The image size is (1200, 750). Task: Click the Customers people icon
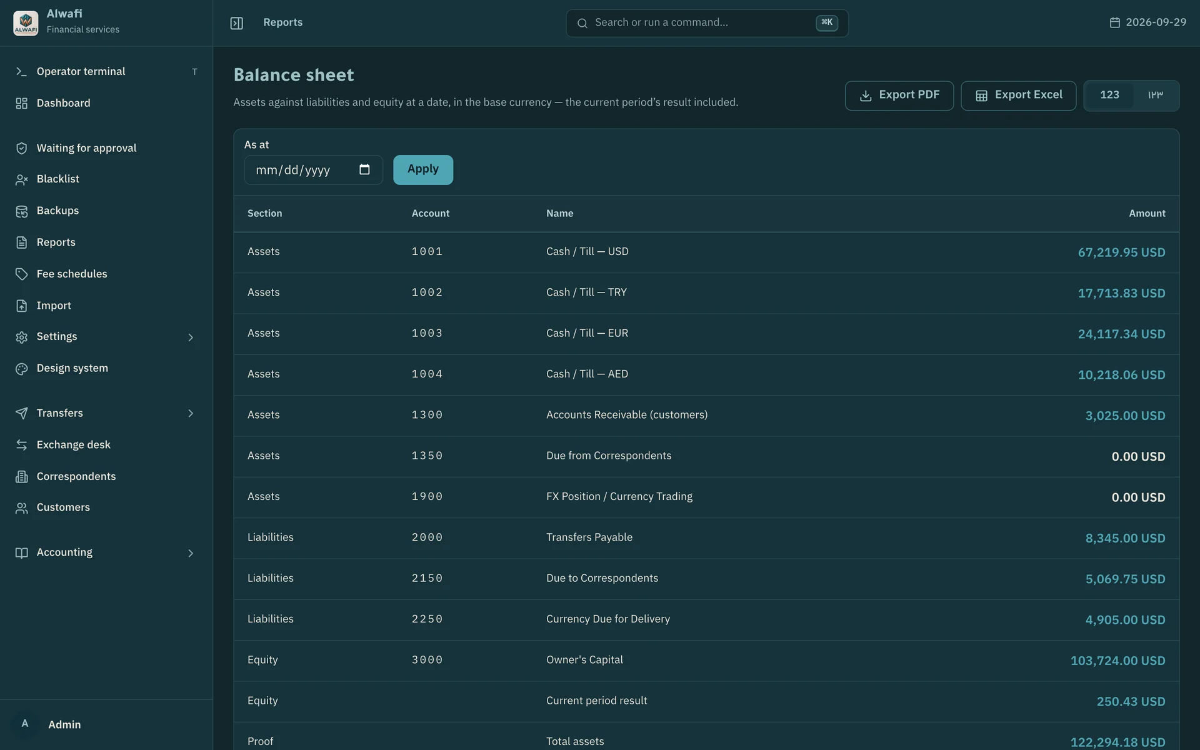tap(21, 508)
